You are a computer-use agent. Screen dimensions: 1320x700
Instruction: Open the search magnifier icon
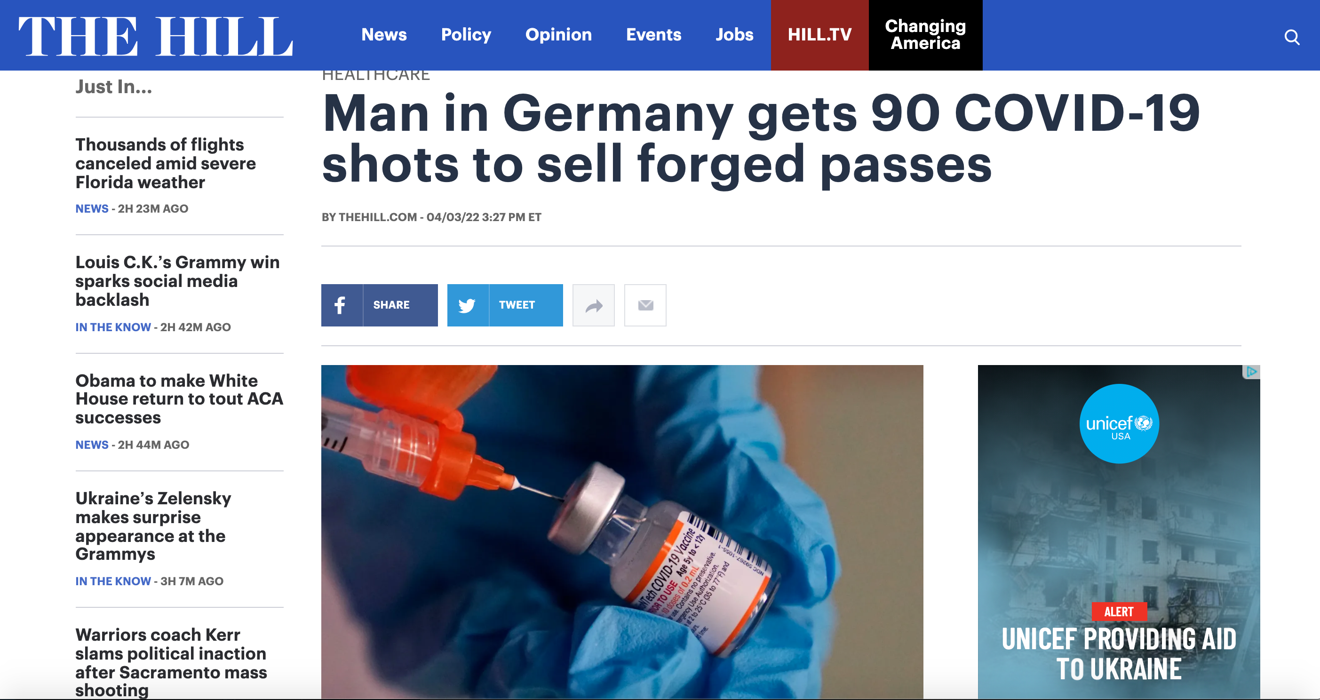point(1292,38)
